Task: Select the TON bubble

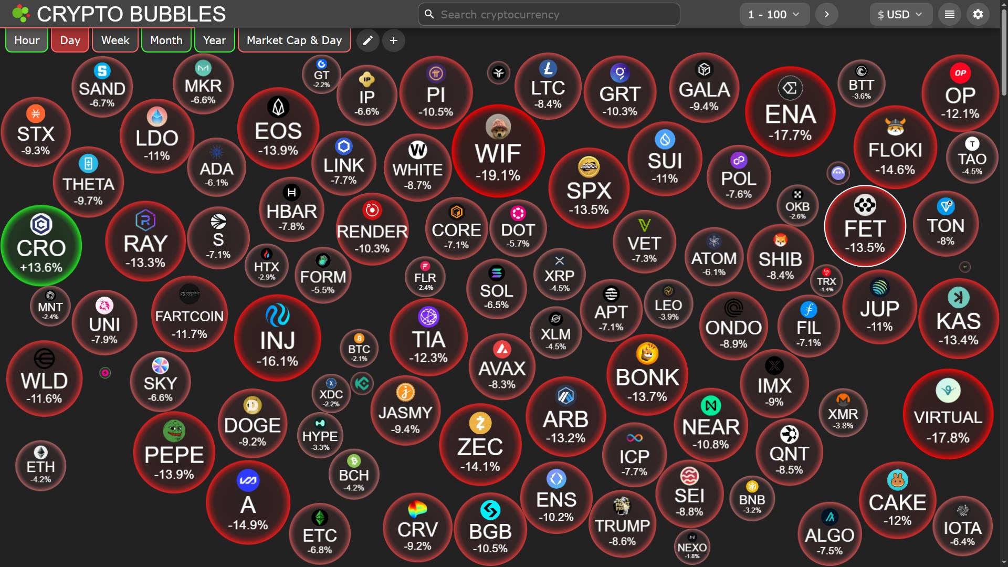Action: 946,224
